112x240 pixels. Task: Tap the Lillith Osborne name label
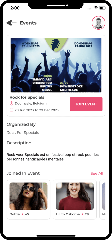click(x=68, y=214)
